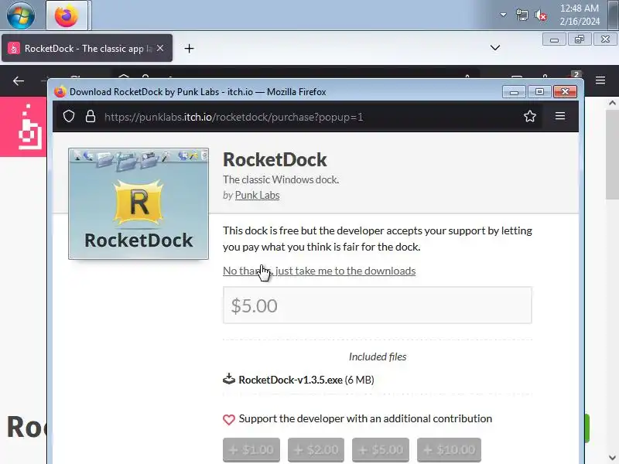Viewport: 619px width, 464px height.
Task: Go back in the main Firefox window
Action: click(x=19, y=81)
